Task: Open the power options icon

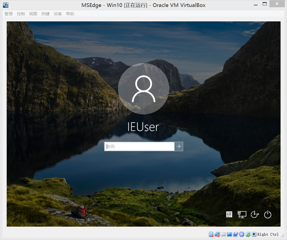Action: click(x=267, y=214)
